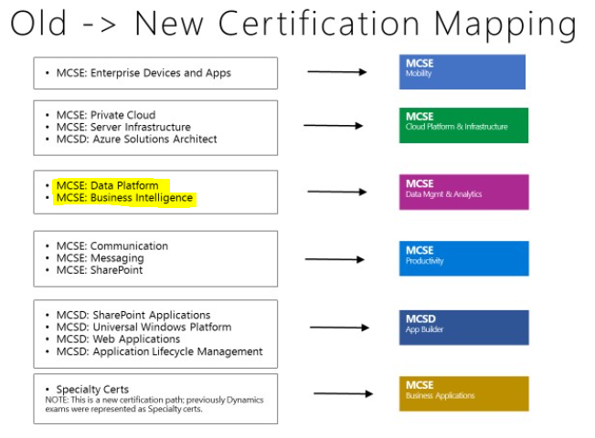Click 'MCSE: Messaging' list item
The height and width of the screenshot is (438, 595).
tap(101, 258)
